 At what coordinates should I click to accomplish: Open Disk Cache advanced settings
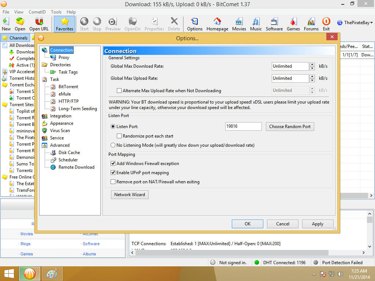pos(69,153)
